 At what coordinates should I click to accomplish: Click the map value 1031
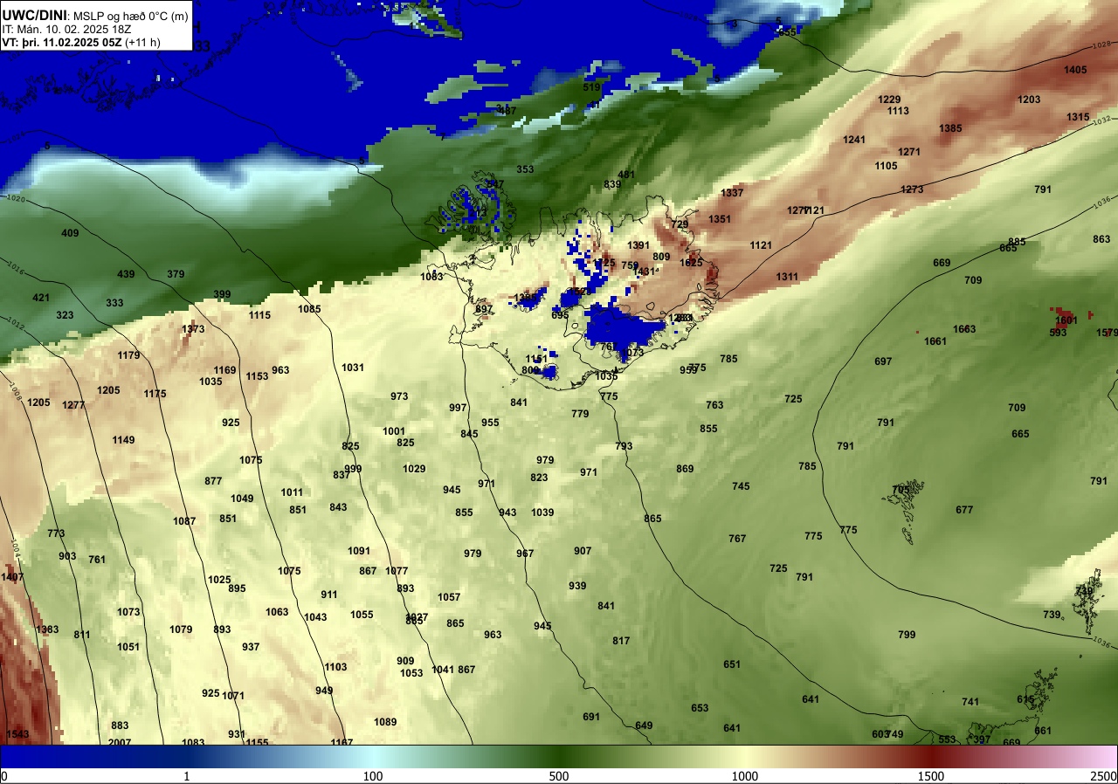[353, 368]
